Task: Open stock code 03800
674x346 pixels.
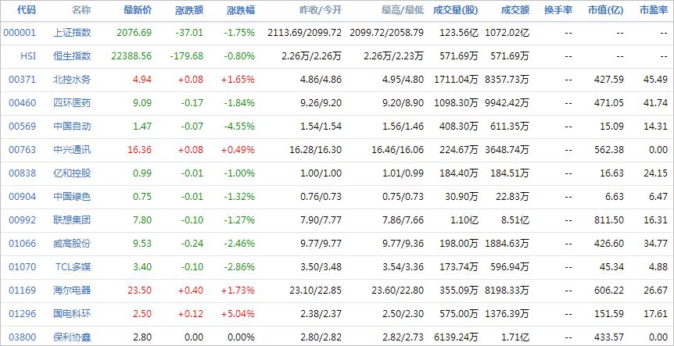Action: 23,337
